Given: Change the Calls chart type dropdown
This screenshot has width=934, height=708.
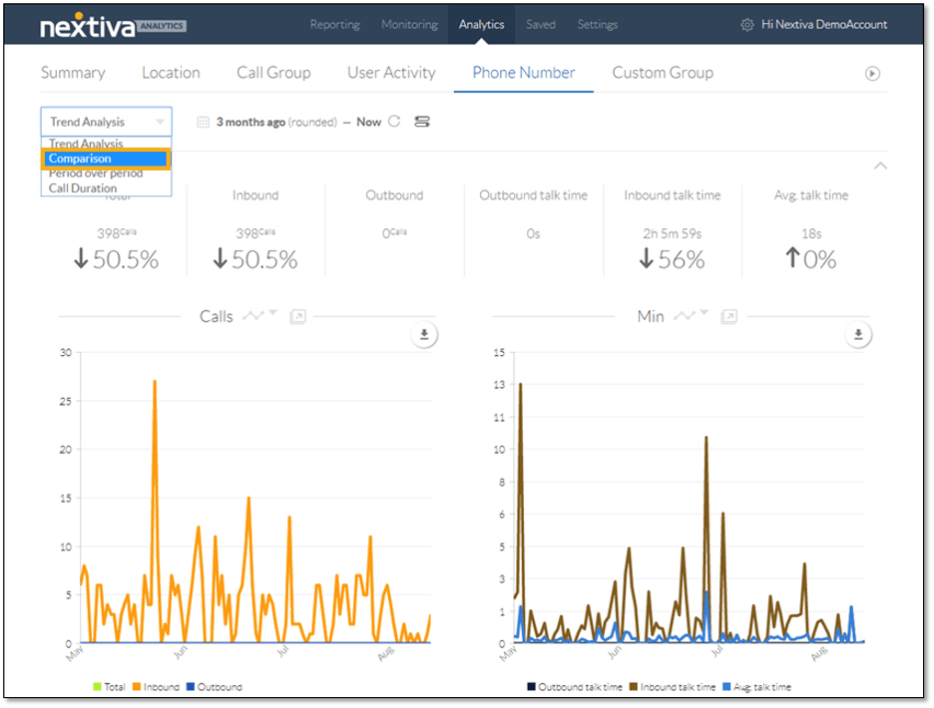Looking at the screenshot, I should pos(261,315).
